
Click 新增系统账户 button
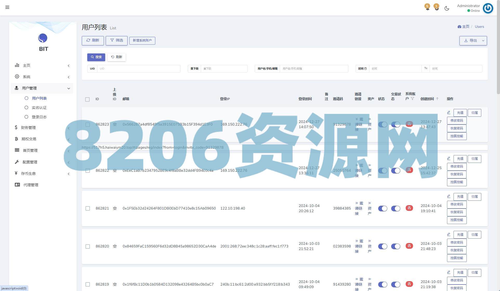[142, 40]
